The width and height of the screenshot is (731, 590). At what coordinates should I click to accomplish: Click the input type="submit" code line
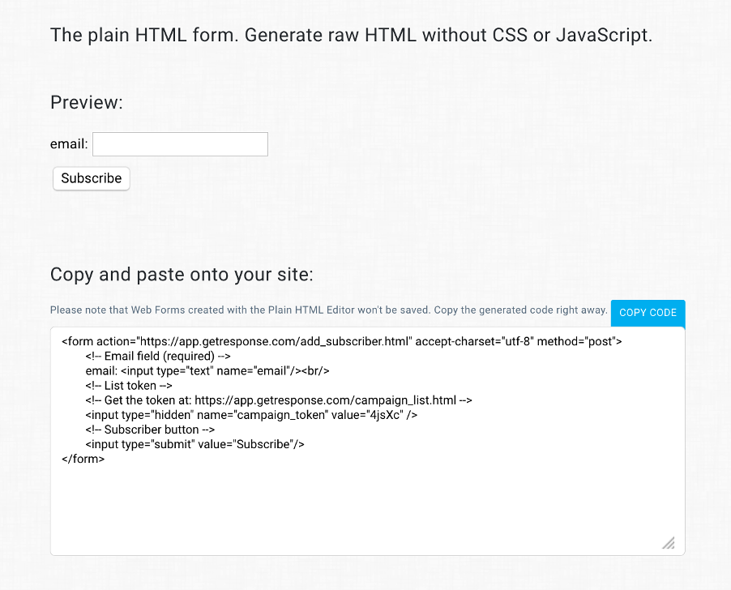point(195,444)
